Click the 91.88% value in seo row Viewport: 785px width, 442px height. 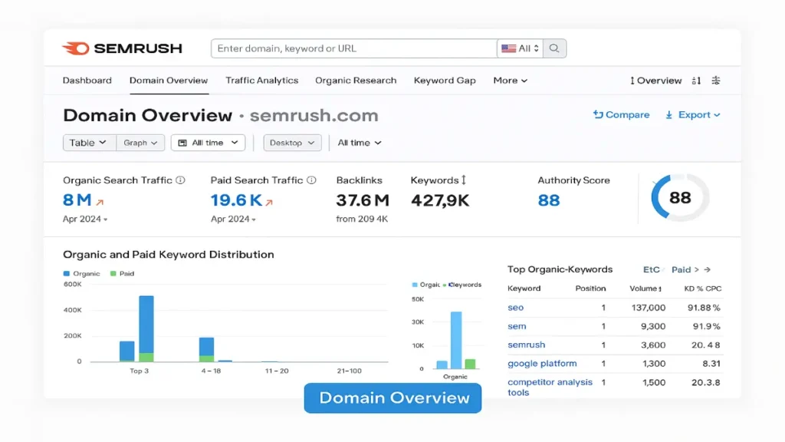coord(704,308)
